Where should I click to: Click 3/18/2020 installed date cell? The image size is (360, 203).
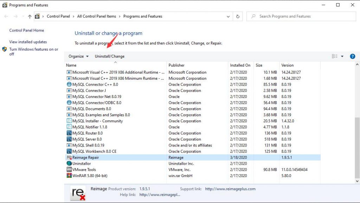[x=239, y=158]
